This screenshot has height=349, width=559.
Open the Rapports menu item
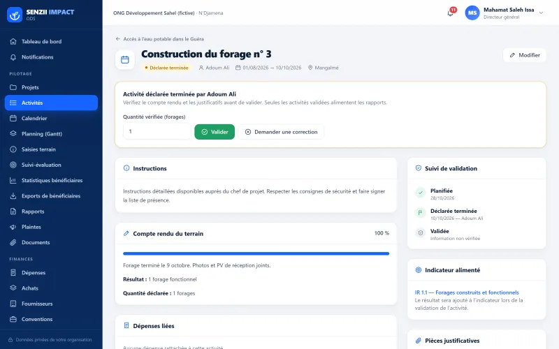[51, 211]
